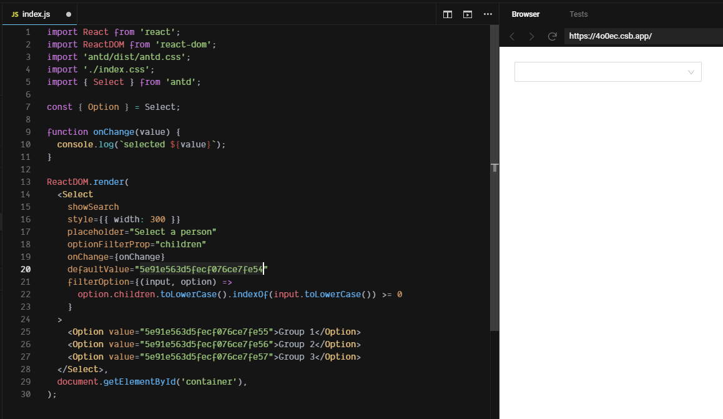Split the editor into two panes
Screen dimensions: 723x419
pyautogui.click(x=447, y=14)
